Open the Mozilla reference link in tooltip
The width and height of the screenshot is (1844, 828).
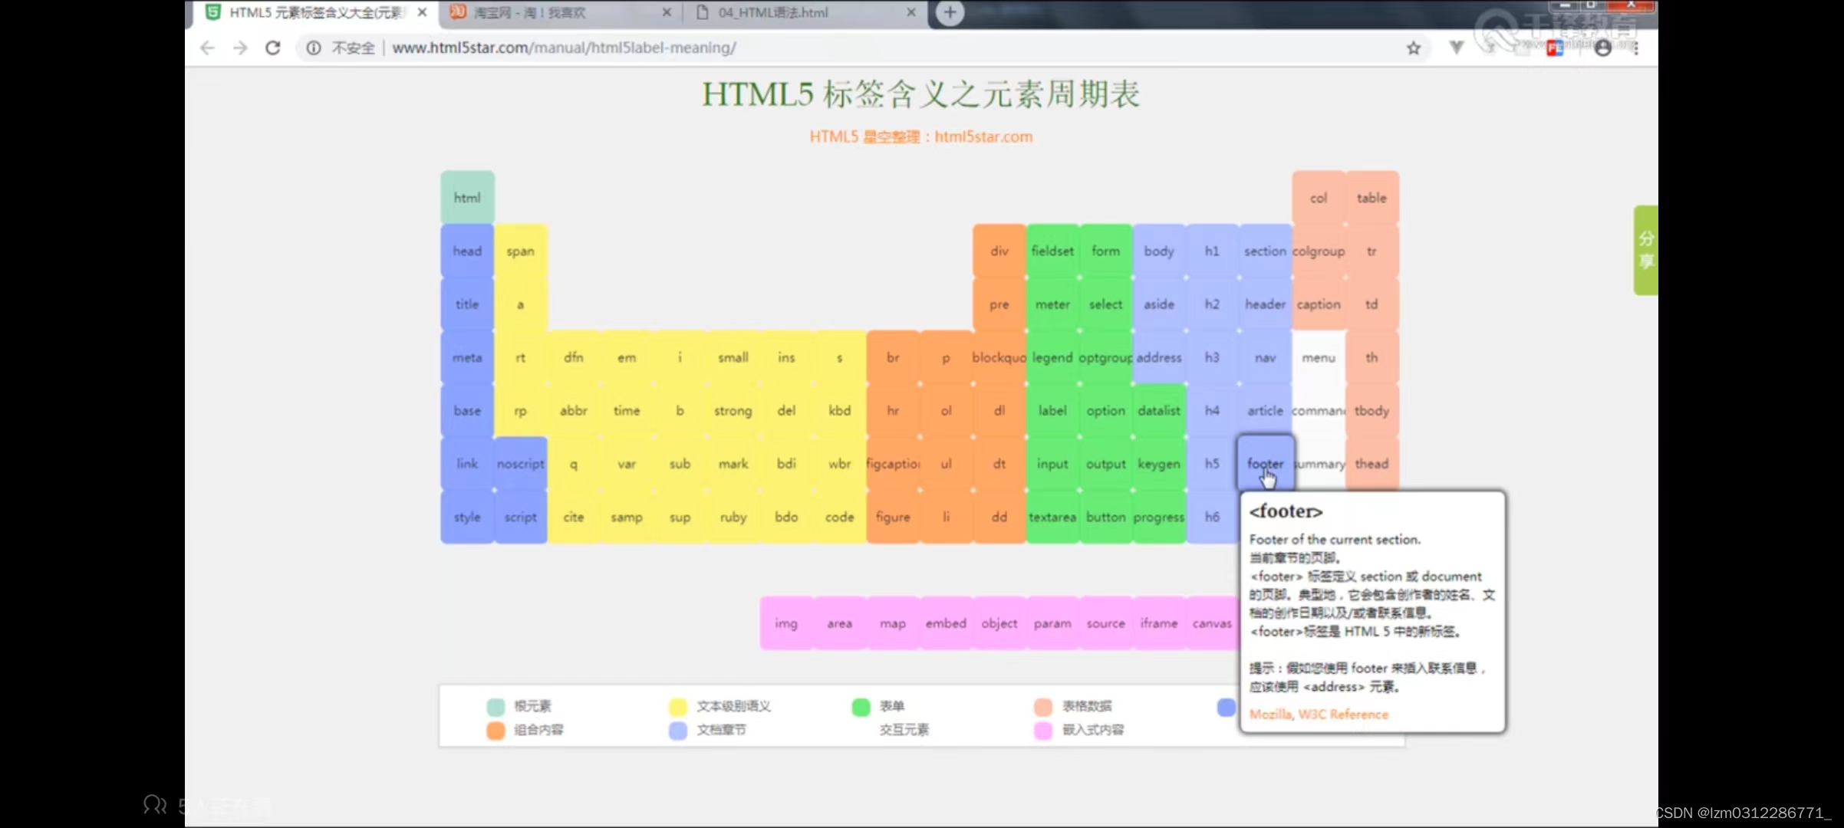click(x=1270, y=714)
